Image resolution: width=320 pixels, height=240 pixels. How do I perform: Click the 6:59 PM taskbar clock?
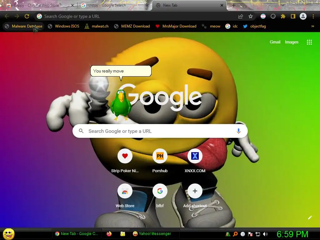click(x=292, y=234)
